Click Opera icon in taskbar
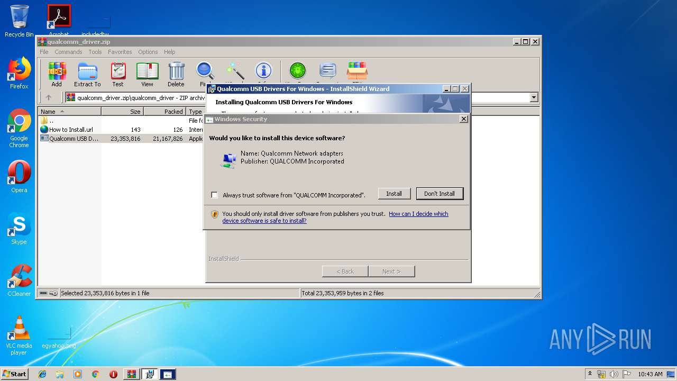Image resolution: width=677 pixels, height=381 pixels. point(113,374)
